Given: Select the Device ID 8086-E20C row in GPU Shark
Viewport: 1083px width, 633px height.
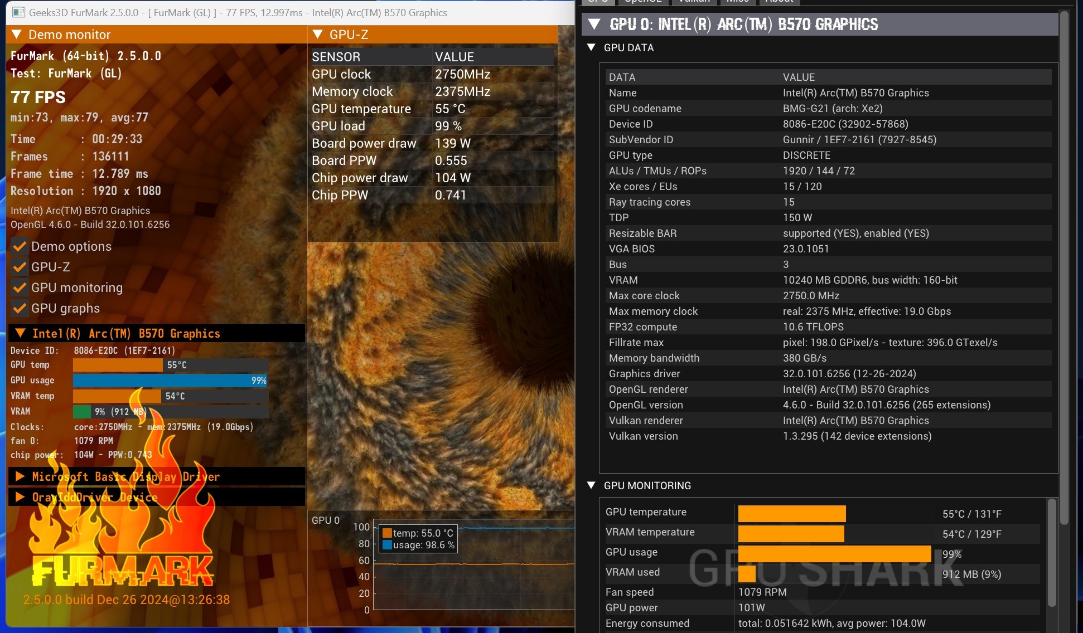Looking at the screenshot, I should (x=828, y=124).
